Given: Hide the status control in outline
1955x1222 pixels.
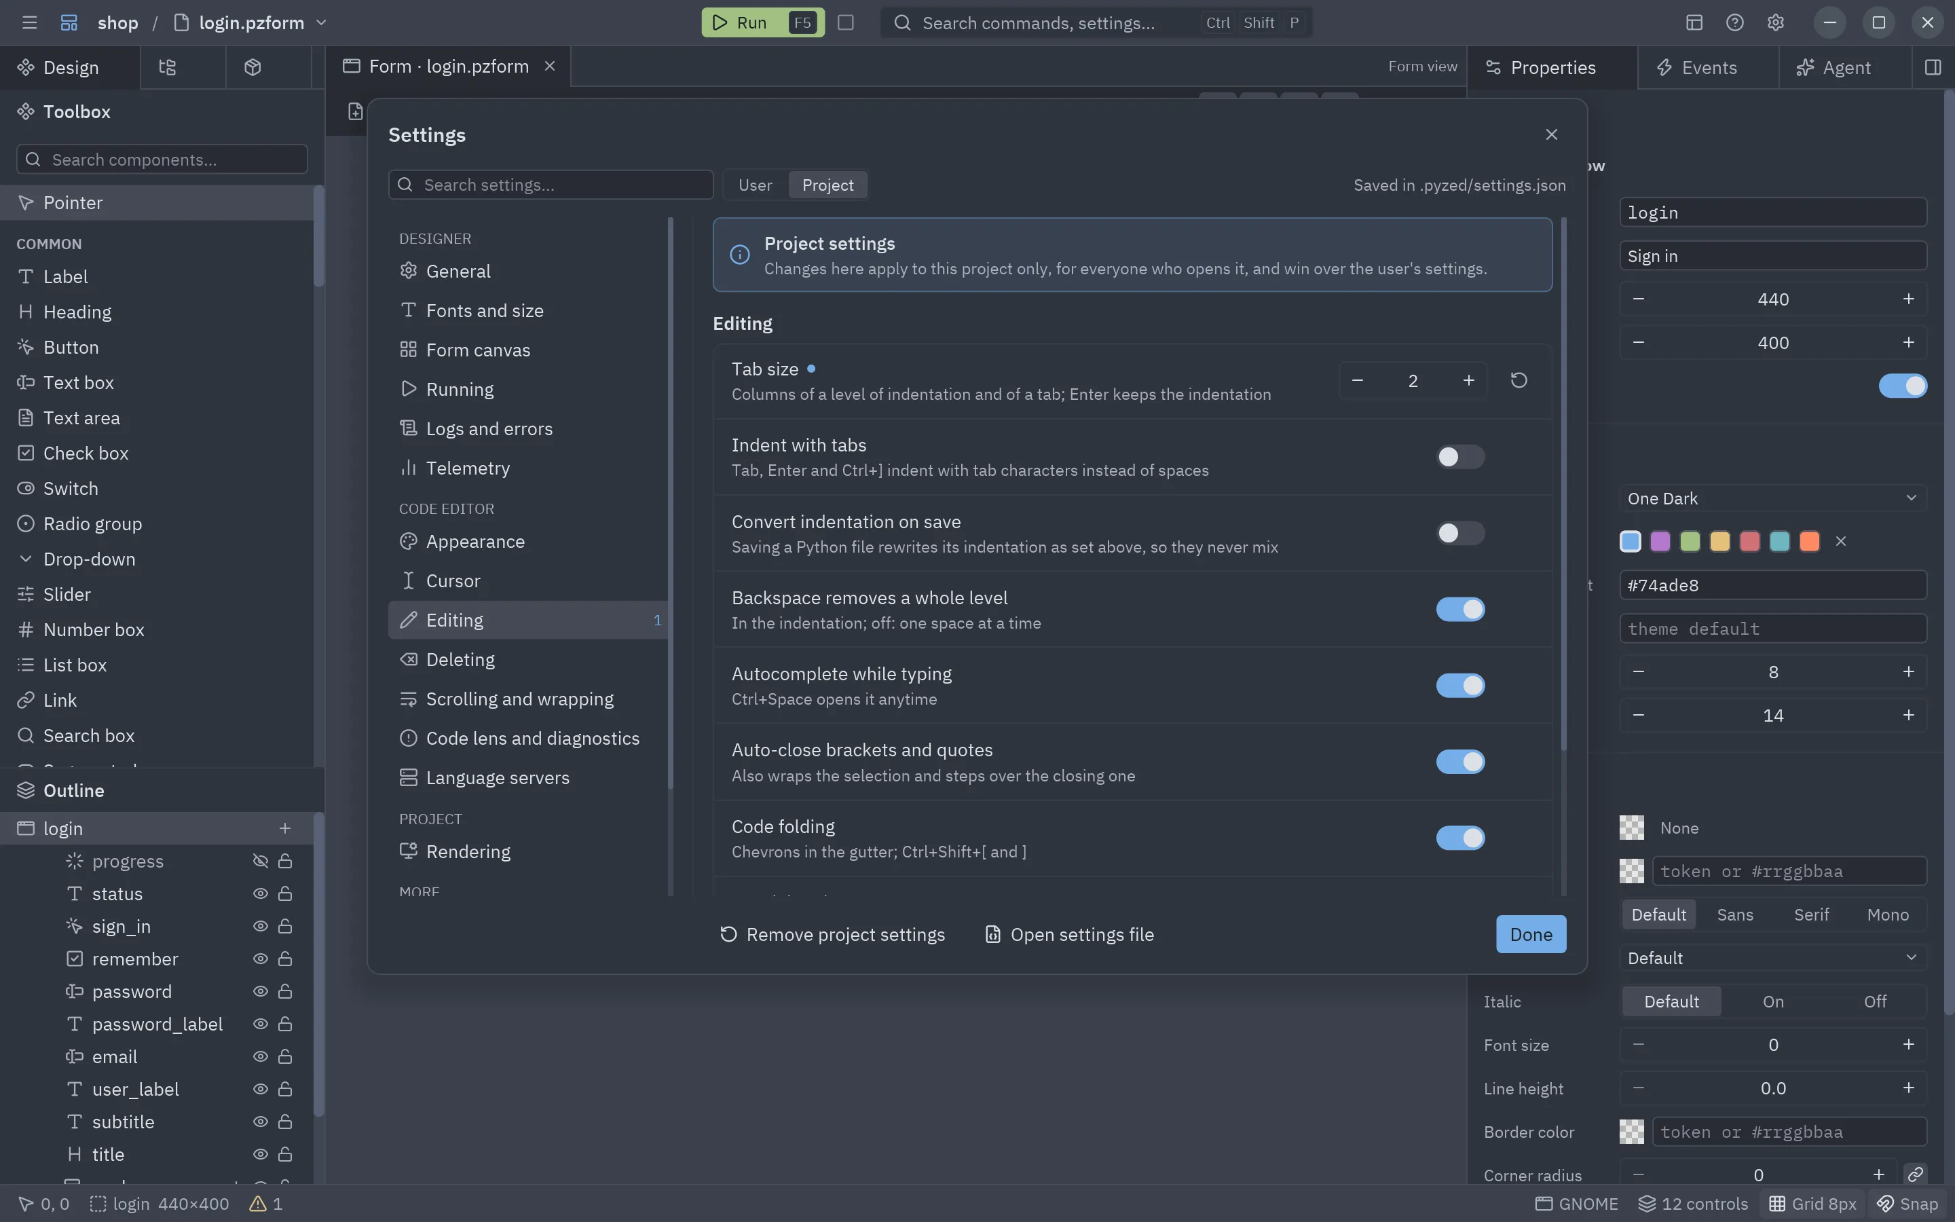Looking at the screenshot, I should [x=260, y=894].
